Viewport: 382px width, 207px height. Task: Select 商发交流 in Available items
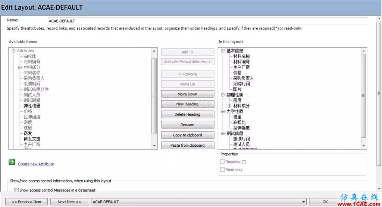point(32,139)
